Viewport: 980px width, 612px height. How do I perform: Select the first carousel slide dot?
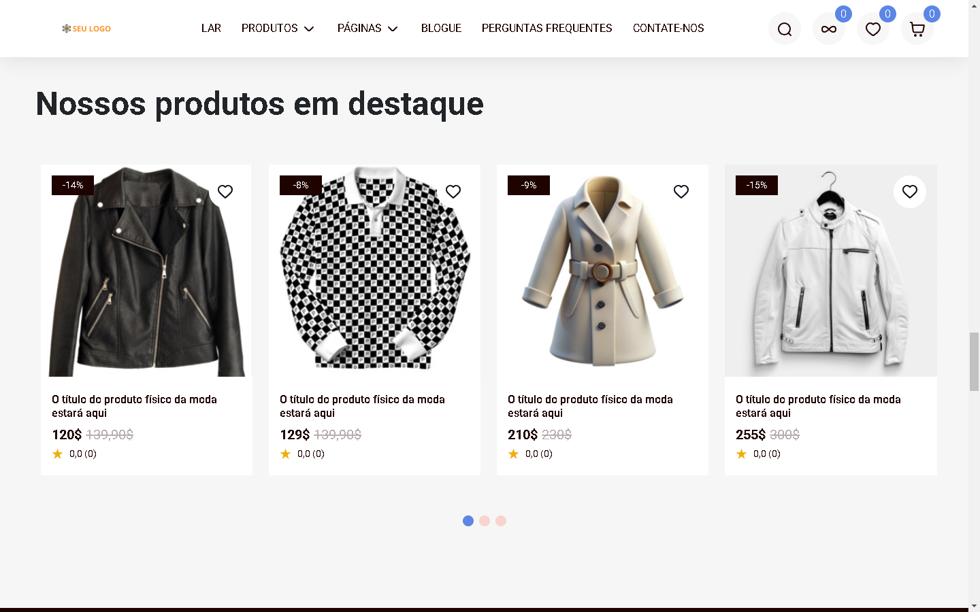468,521
